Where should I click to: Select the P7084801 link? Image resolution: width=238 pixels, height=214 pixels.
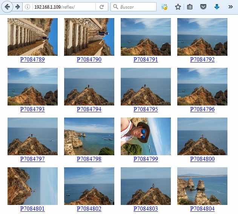(32, 209)
